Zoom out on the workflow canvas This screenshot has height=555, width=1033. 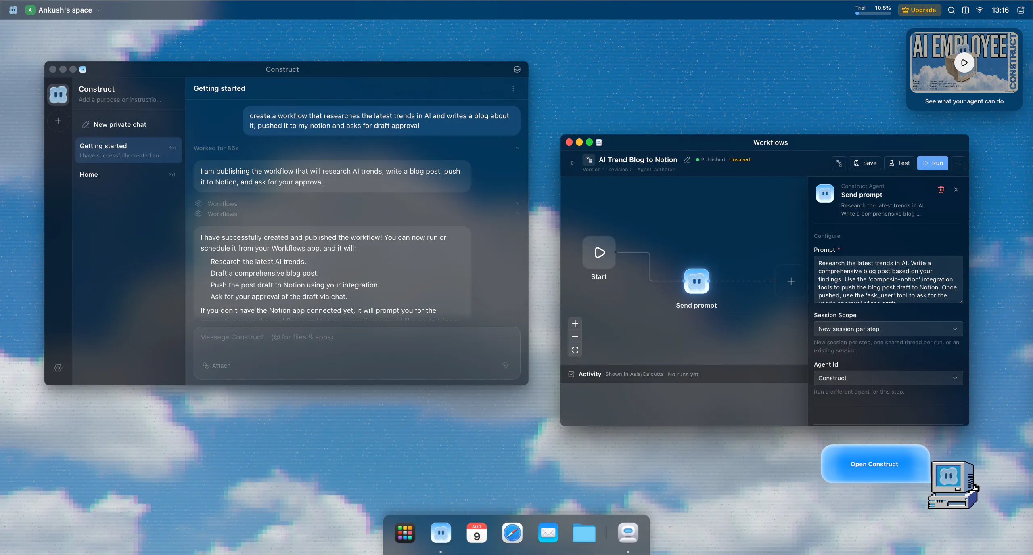(x=575, y=337)
